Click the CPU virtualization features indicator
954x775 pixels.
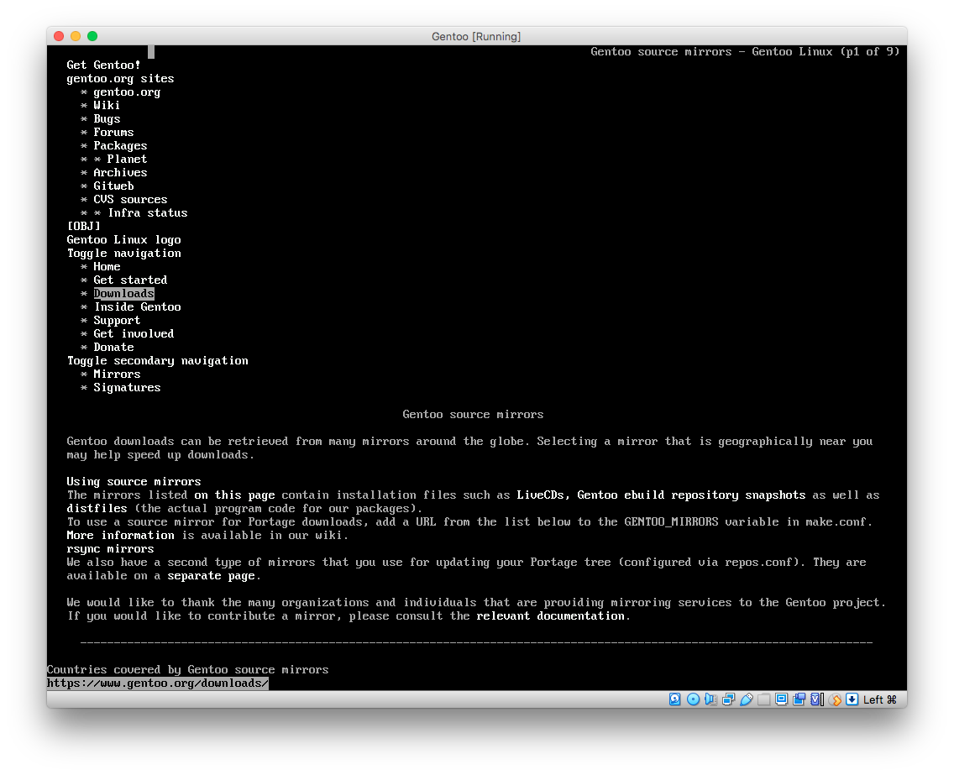point(817,699)
